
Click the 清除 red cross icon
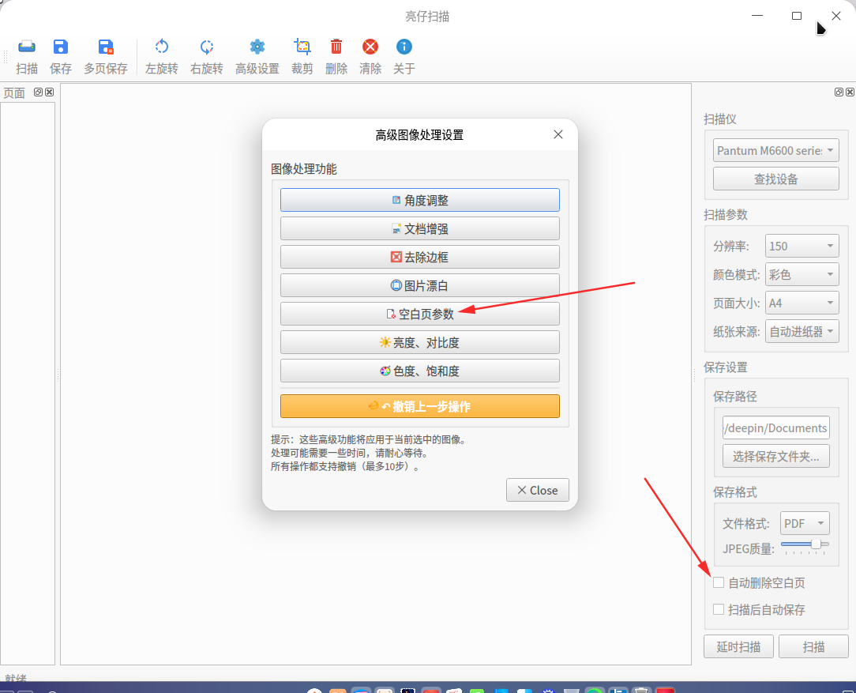370,47
